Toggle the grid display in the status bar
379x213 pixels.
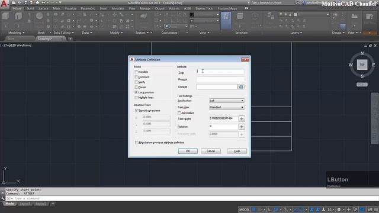[x=254, y=209]
